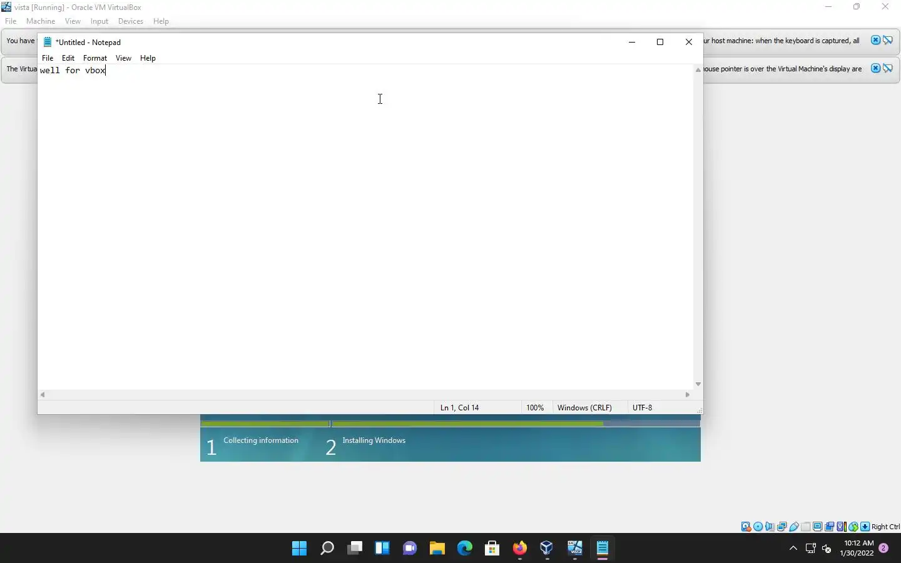Screen dimensions: 901x563
Task: Open the Widgets panel from the taskbar
Action: pyautogui.click(x=382, y=549)
